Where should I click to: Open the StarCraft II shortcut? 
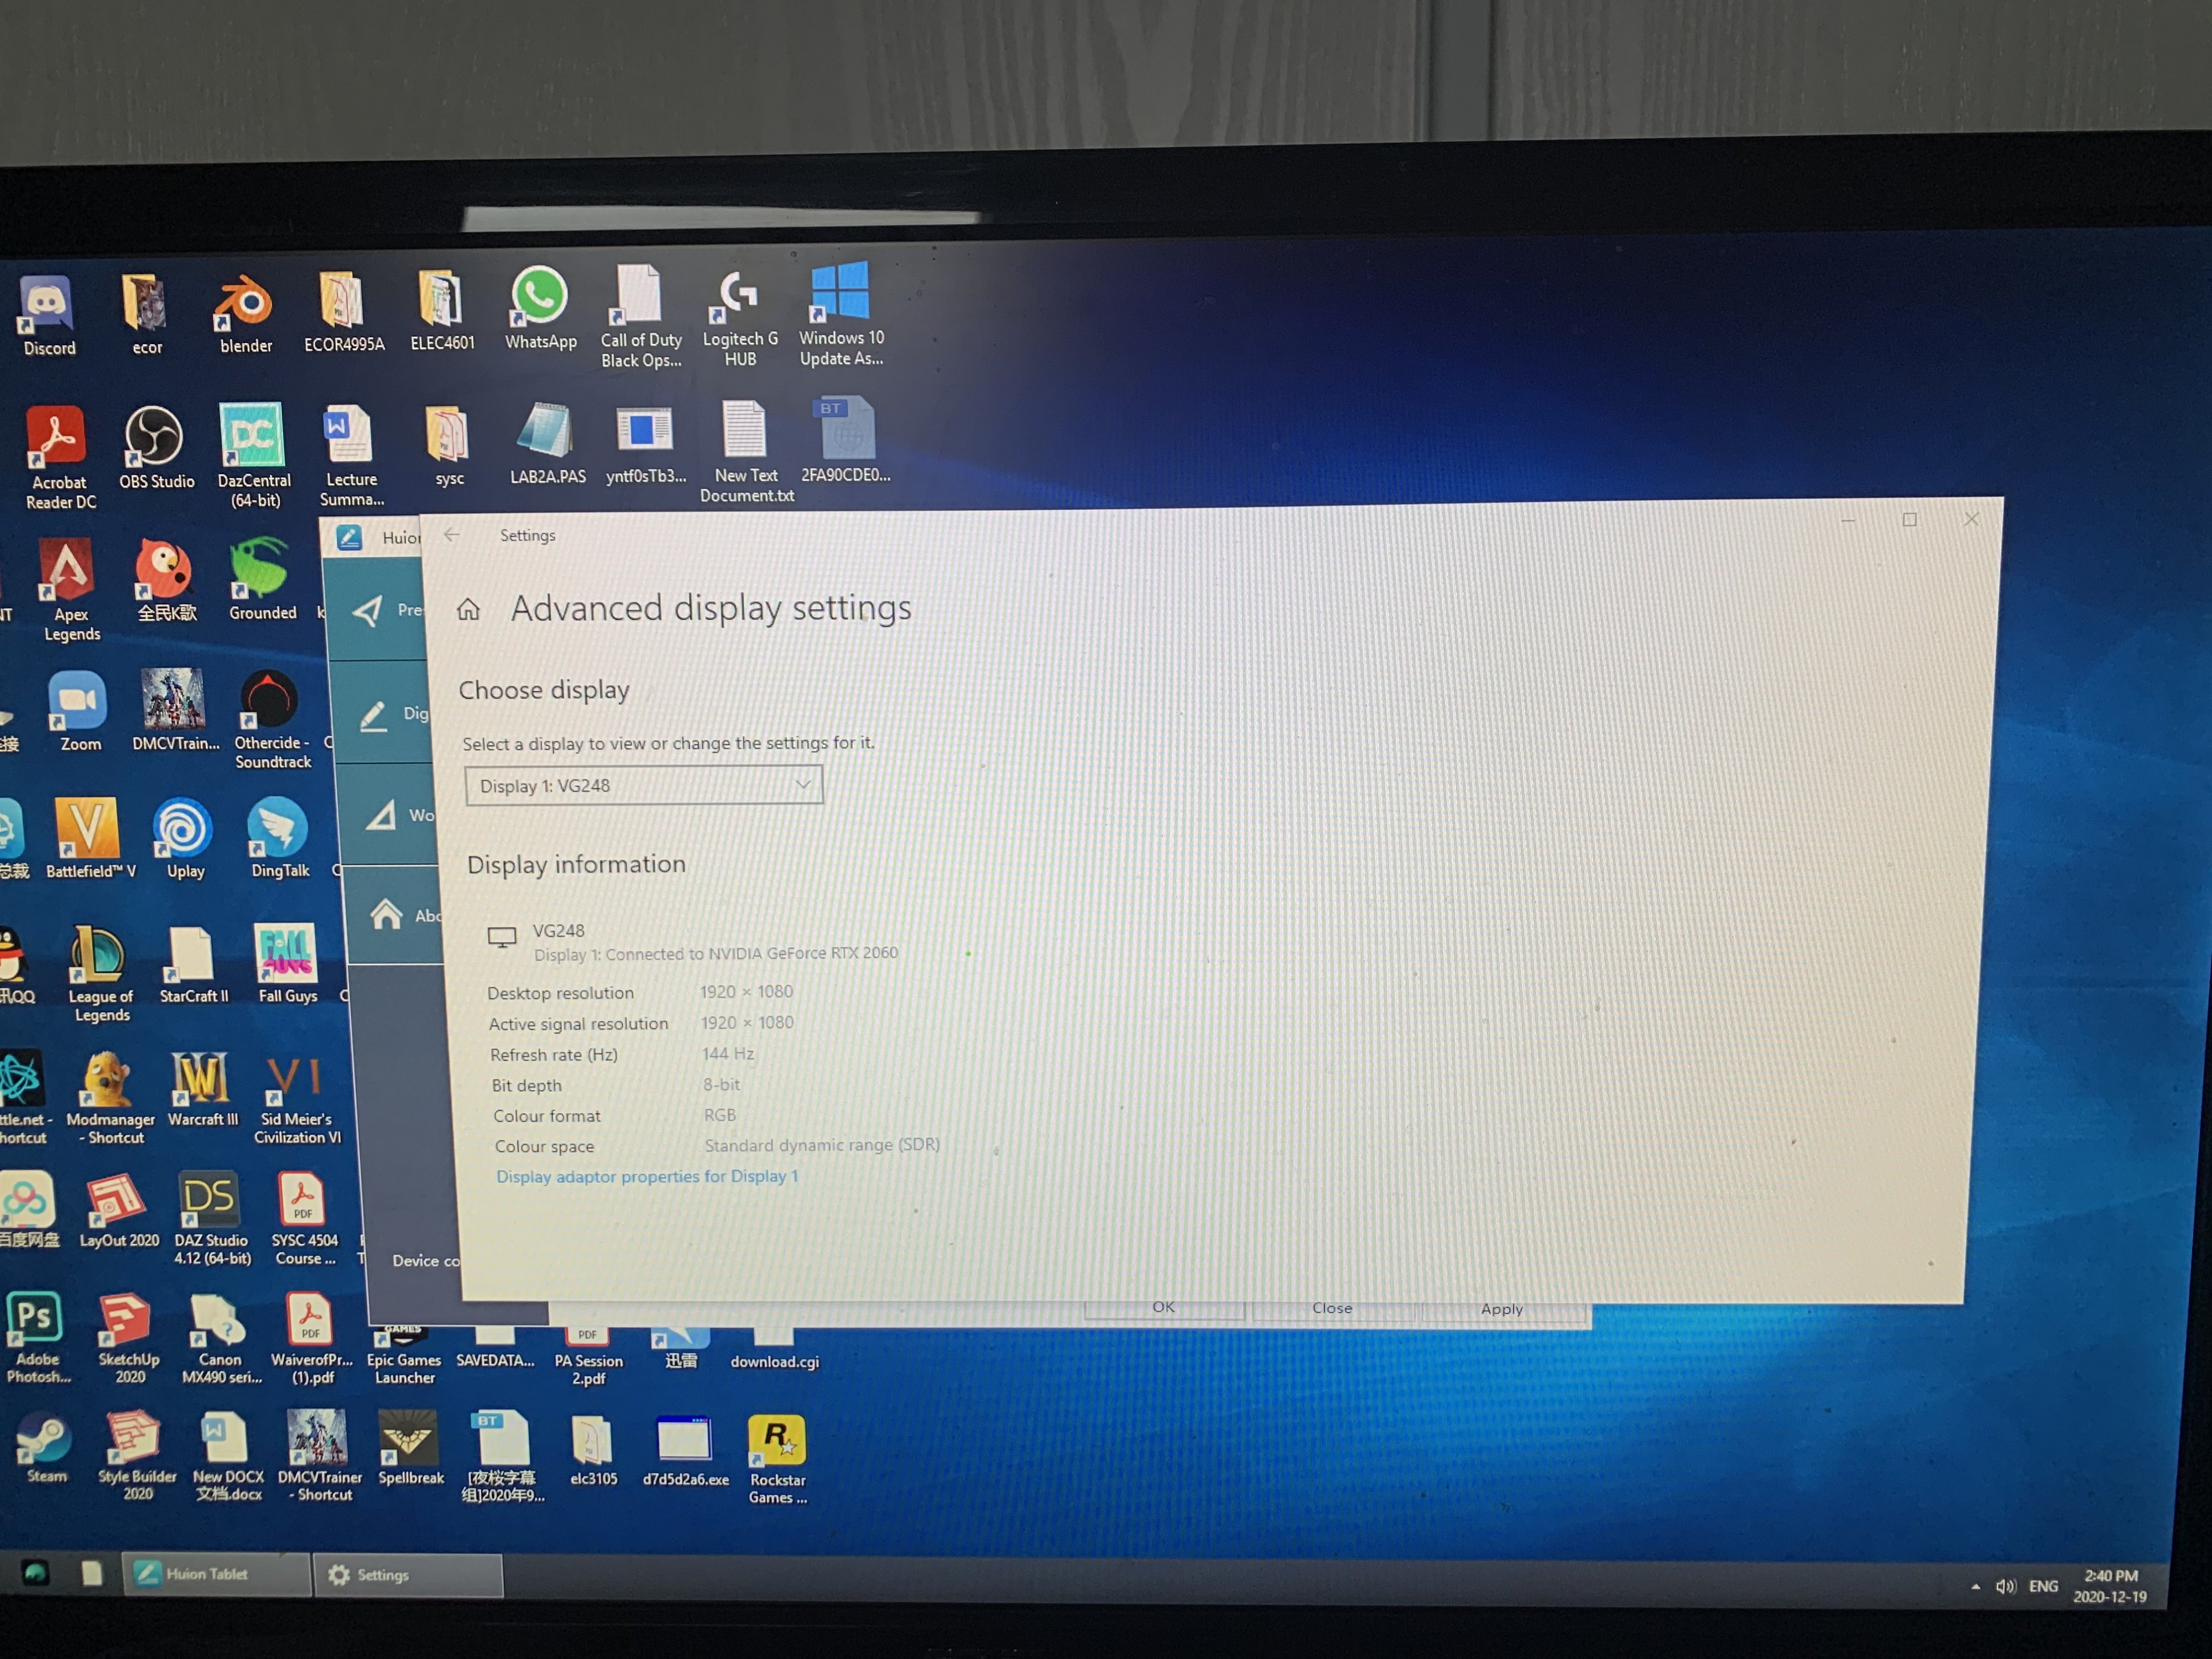pos(193,965)
